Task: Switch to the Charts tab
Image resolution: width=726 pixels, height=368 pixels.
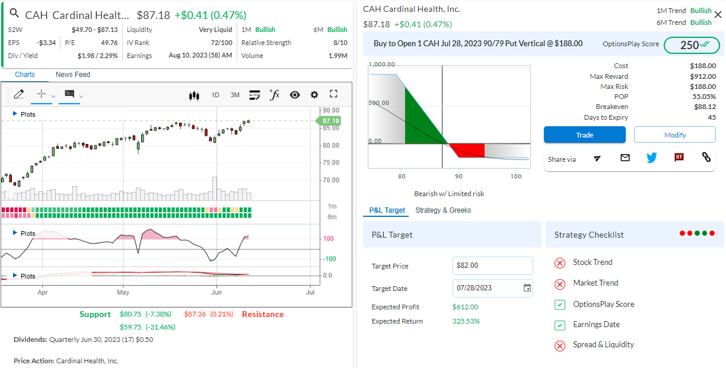Action: pyautogui.click(x=25, y=75)
